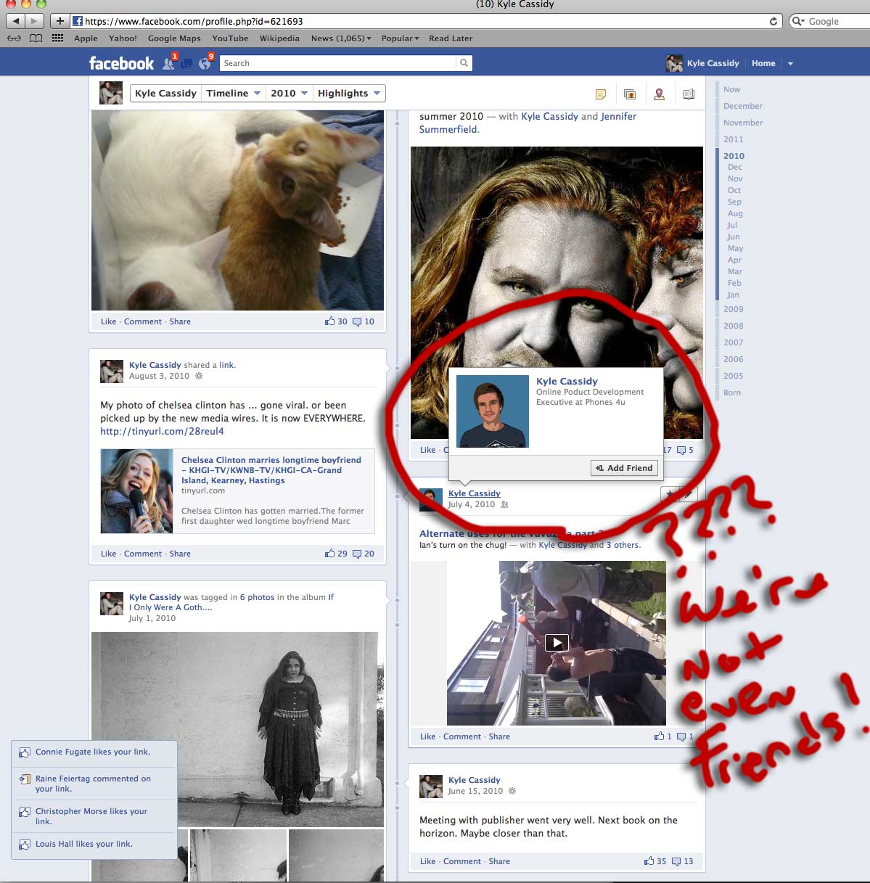Open the Chelsea Clinton article thumbnail
The height and width of the screenshot is (883, 870).
click(x=136, y=491)
